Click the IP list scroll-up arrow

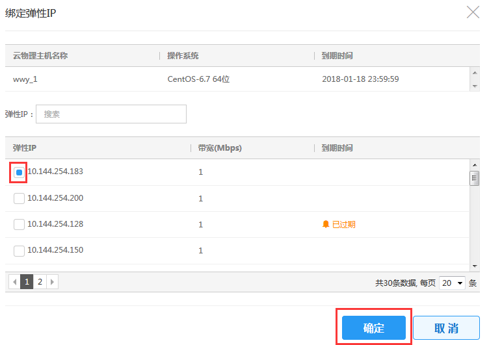click(x=475, y=165)
